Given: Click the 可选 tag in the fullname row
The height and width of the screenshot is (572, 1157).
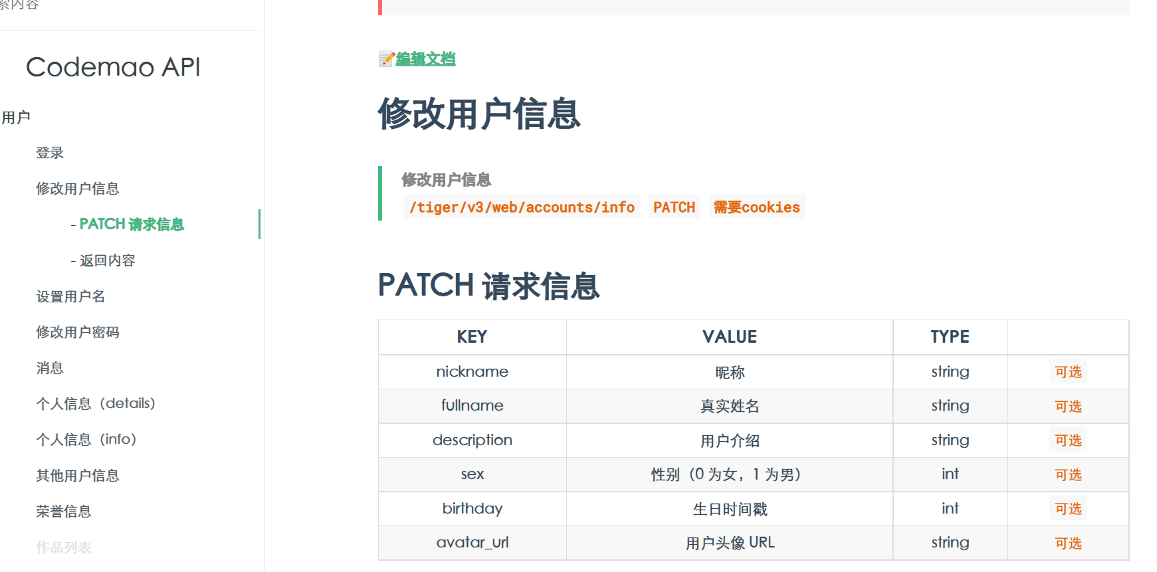Looking at the screenshot, I should (1069, 407).
